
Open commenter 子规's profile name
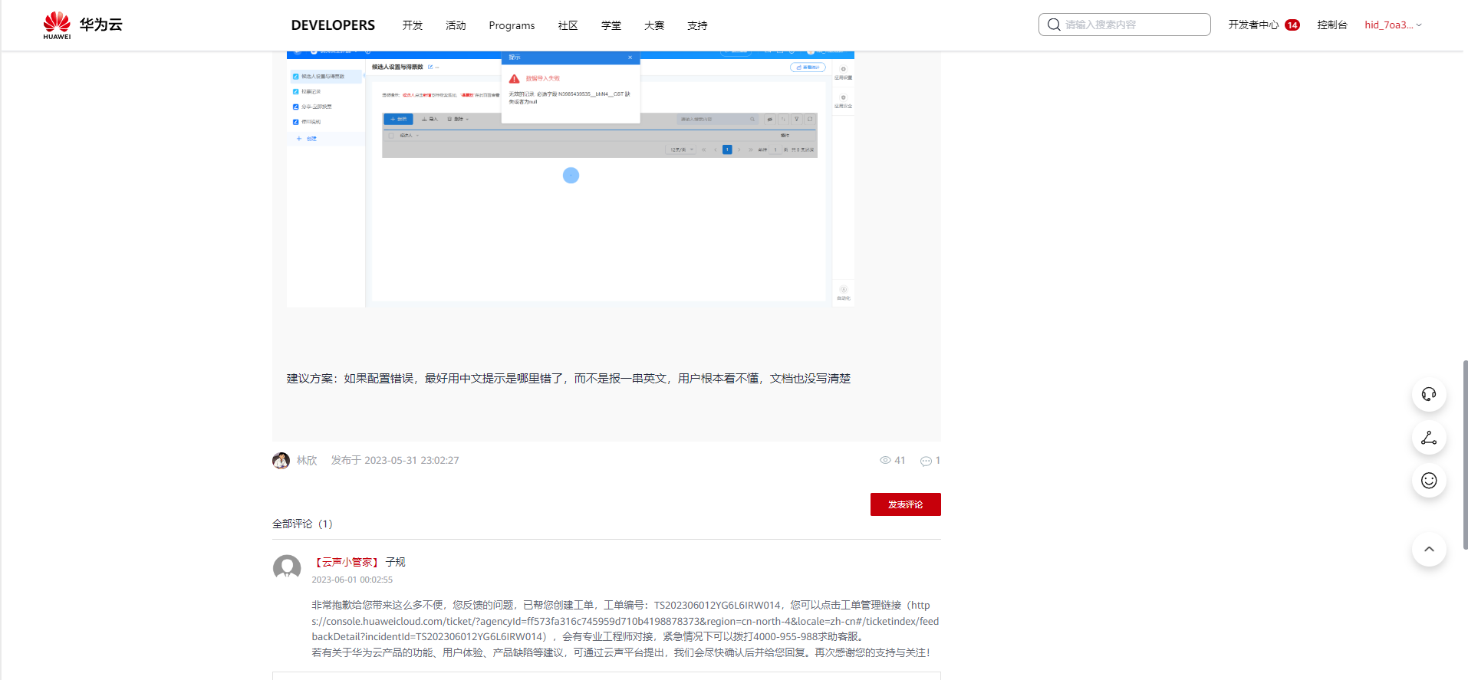(396, 562)
